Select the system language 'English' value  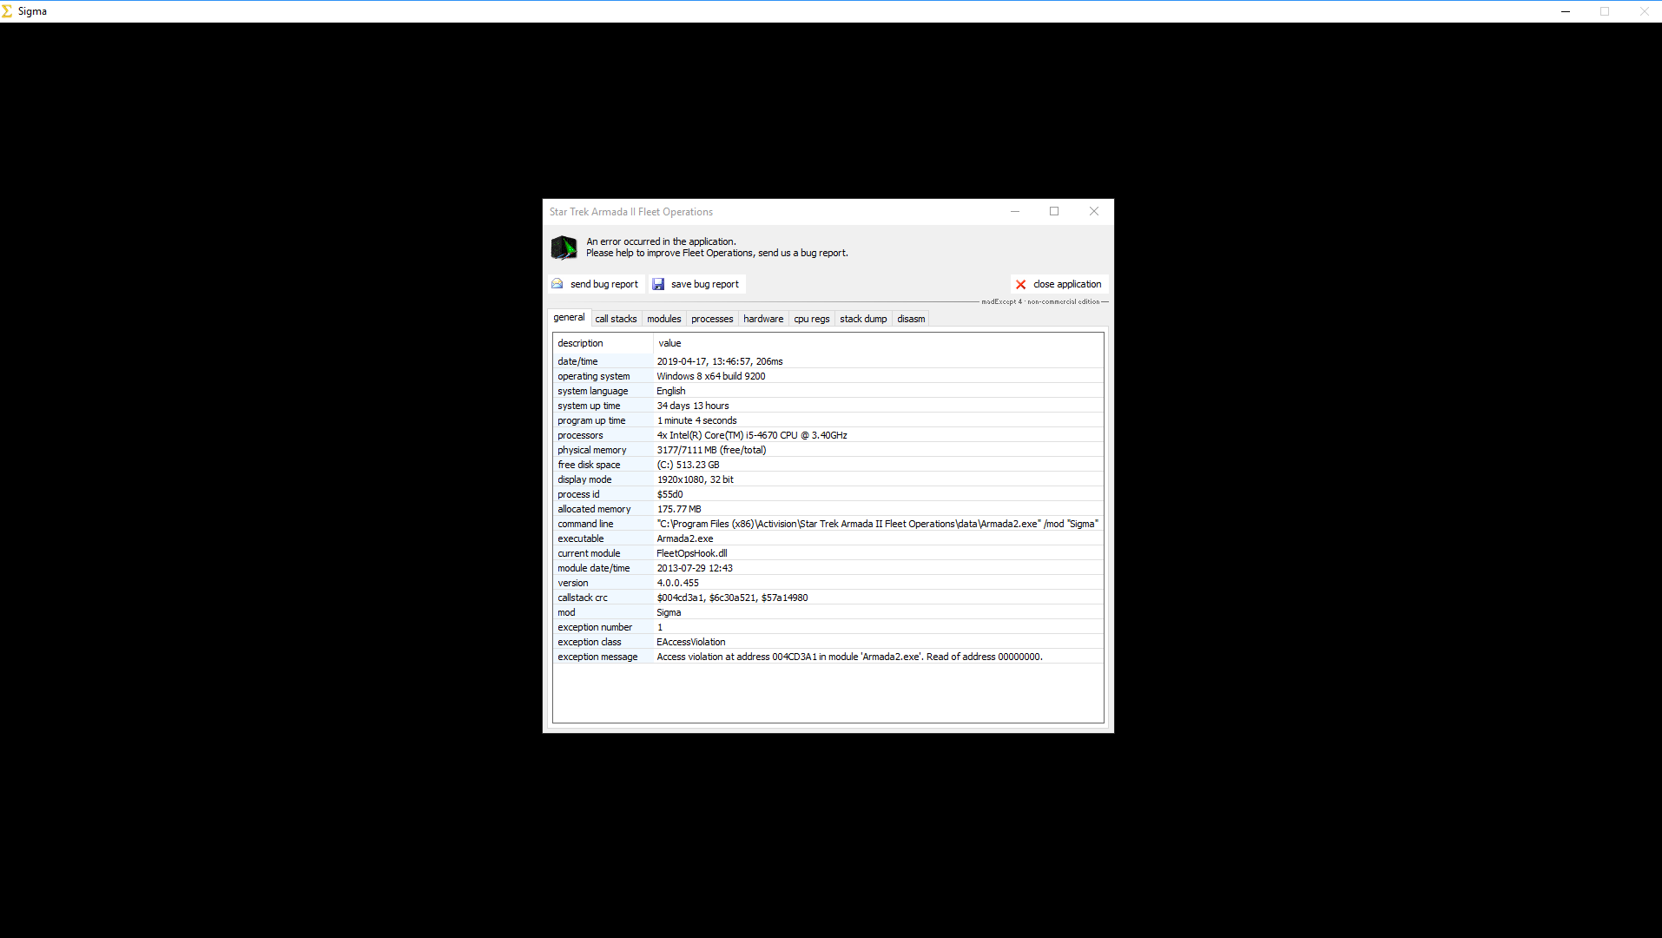click(x=671, y=391)
